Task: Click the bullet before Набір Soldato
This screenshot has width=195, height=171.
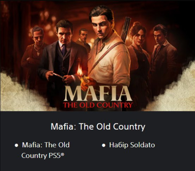Action: 104,145
